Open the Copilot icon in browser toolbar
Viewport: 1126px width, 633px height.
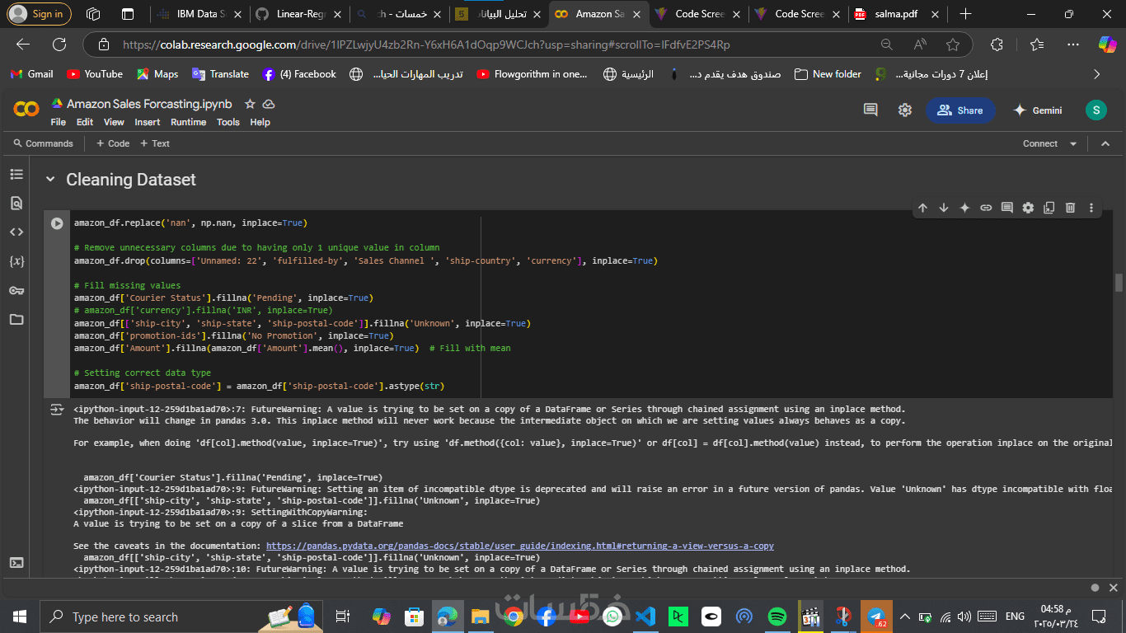[1107, 45]
